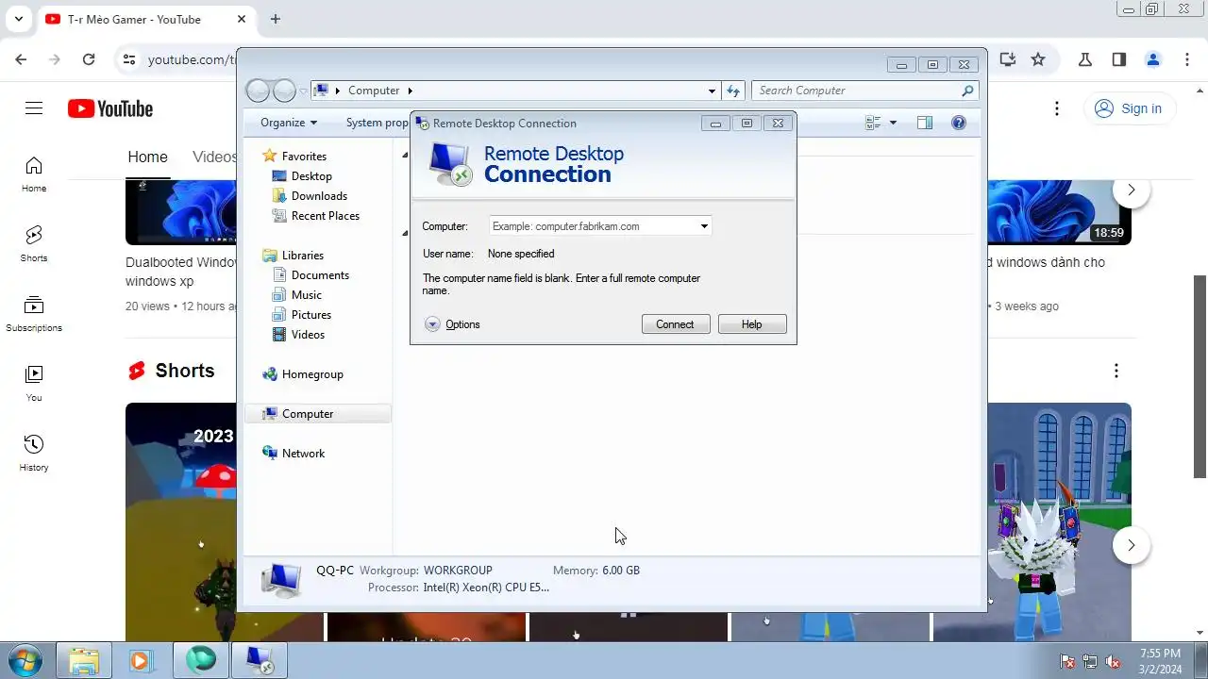This screenshot has height=679, width=1208.
Task: Bookmark this page with star icon
Action: coord(1038,59)
